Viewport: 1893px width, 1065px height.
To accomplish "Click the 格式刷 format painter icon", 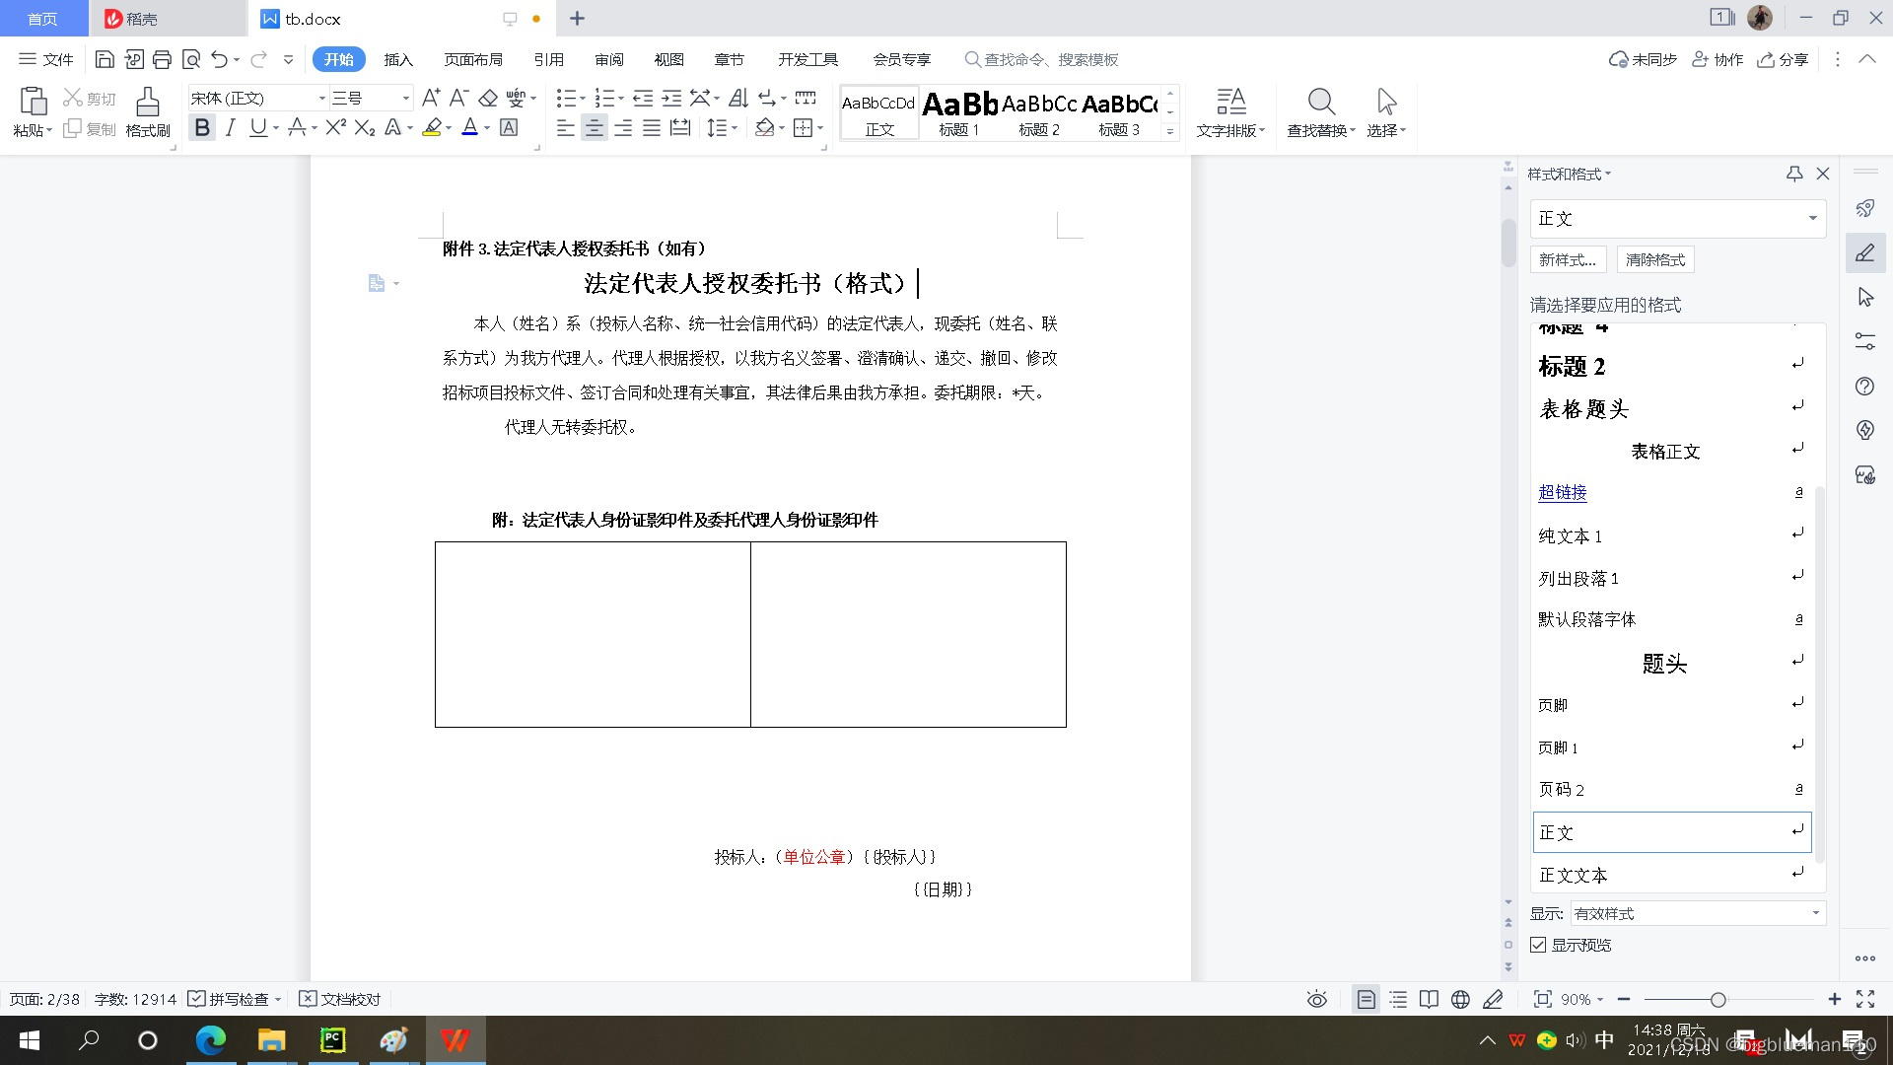I will [148, 111].
